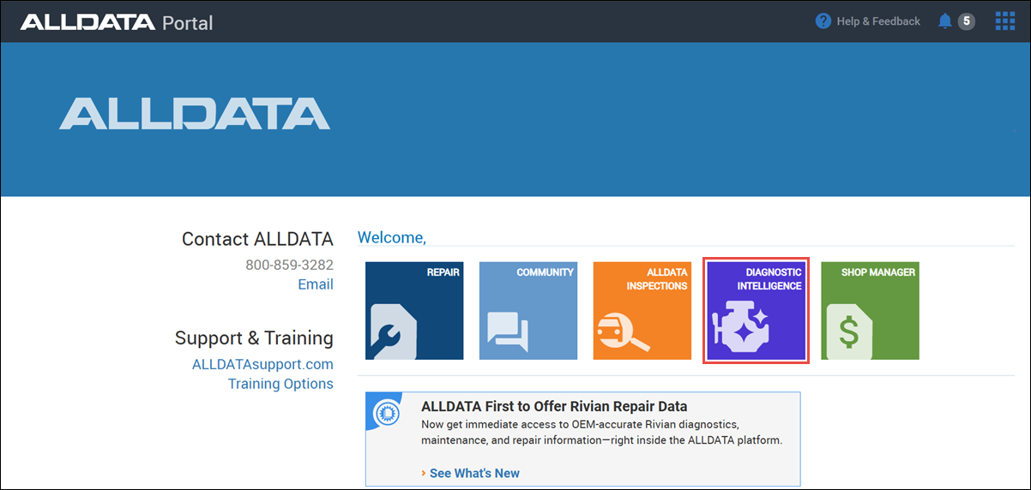Click the See What's New link
The image size is (1031, 490).
coord(473,473)
